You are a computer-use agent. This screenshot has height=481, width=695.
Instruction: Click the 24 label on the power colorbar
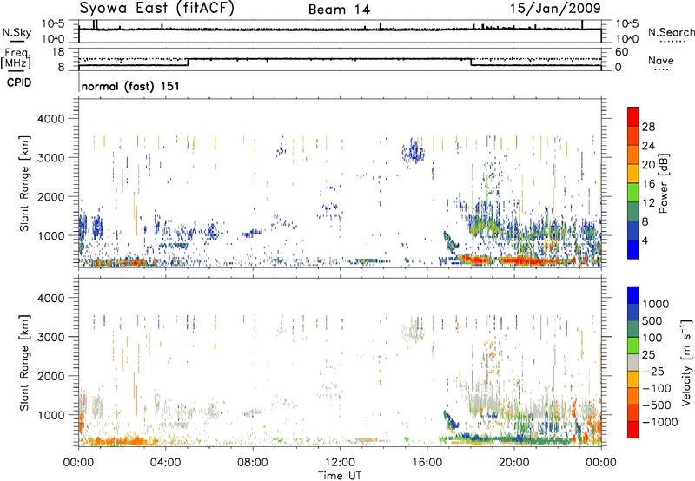648,146
